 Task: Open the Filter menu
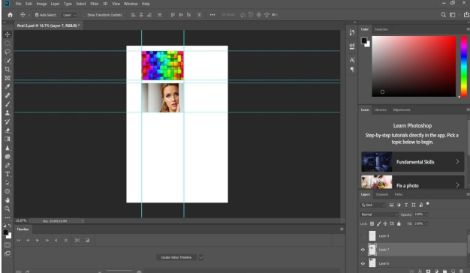pos(95,4)
